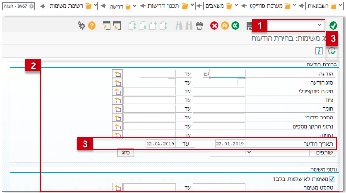
Task: Click the green Enter checkmark icon
Action: (333, 26)
